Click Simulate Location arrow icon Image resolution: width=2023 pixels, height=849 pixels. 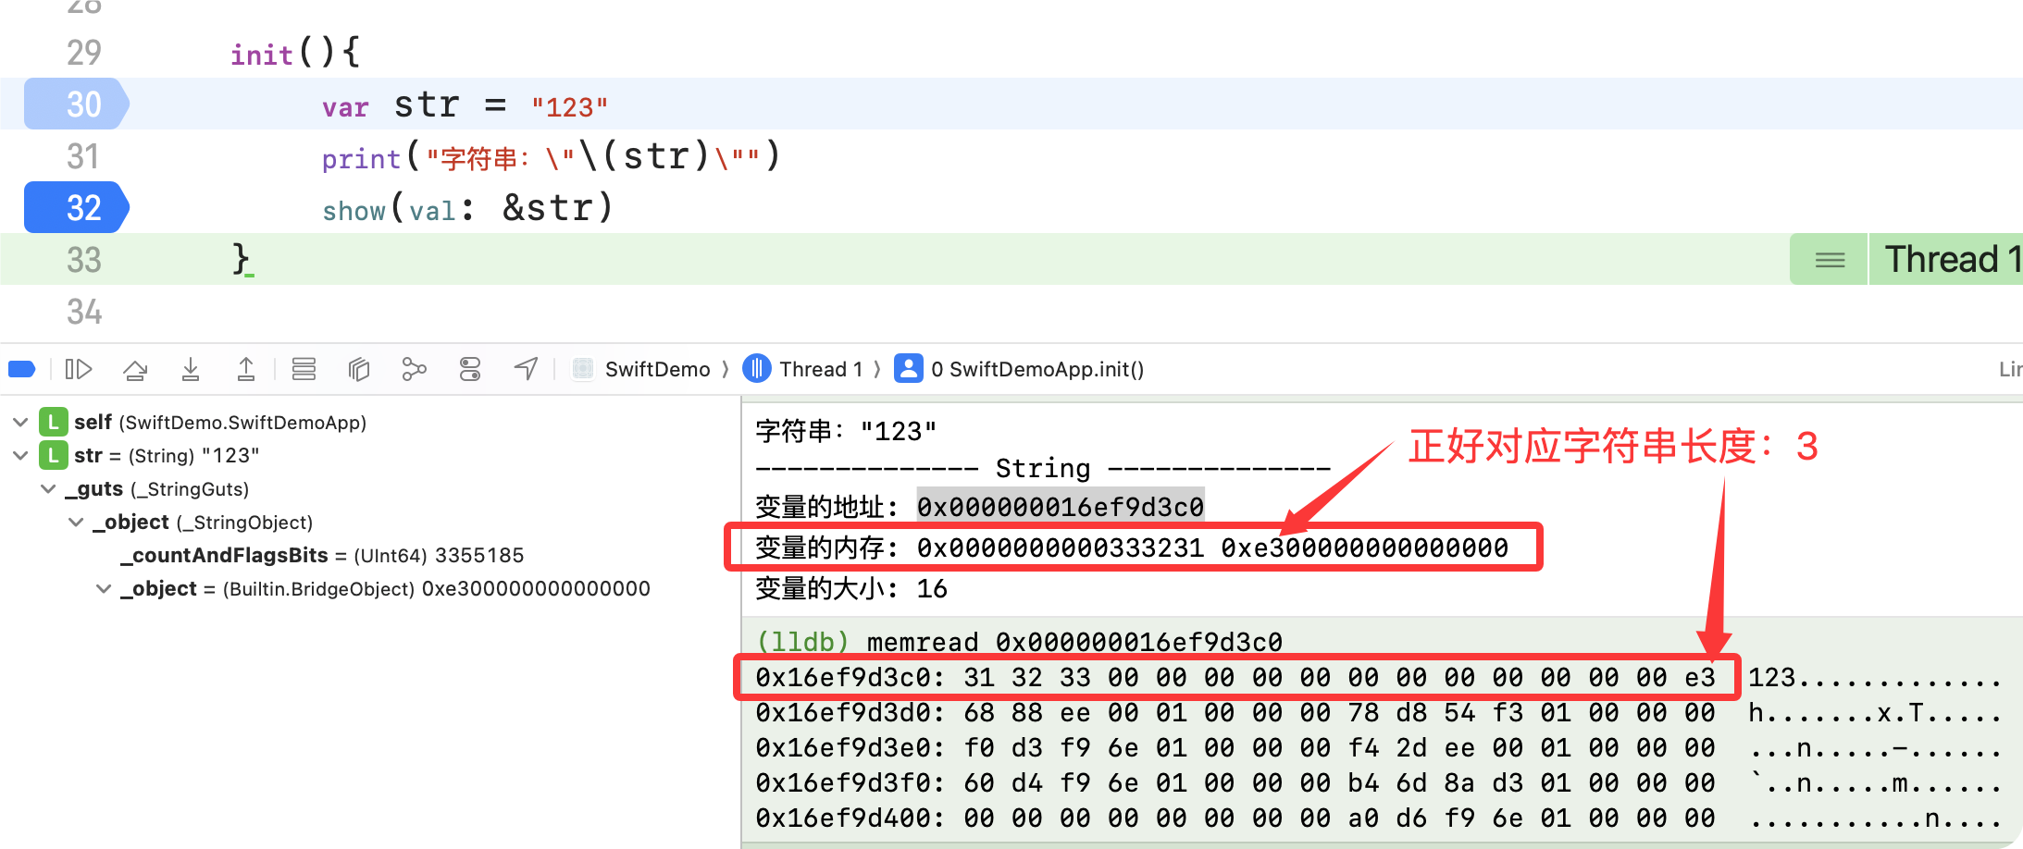[527, 369]
